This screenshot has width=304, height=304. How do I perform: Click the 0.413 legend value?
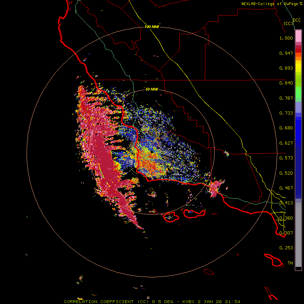click(x=286, y=203)
